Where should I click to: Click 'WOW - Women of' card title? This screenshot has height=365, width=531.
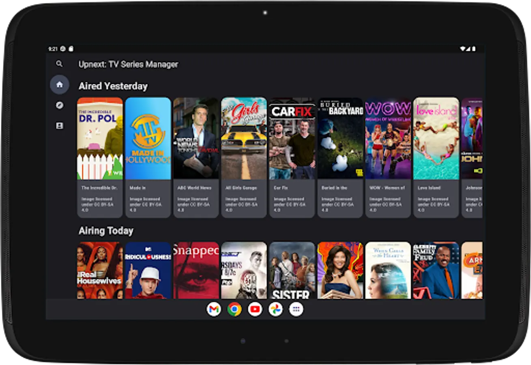[x=387, y=188]
